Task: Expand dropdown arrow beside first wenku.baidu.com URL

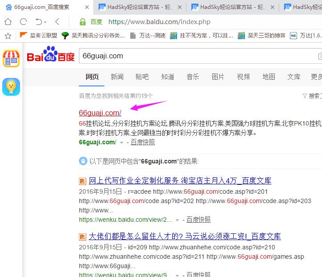Action: pos(177,220)
